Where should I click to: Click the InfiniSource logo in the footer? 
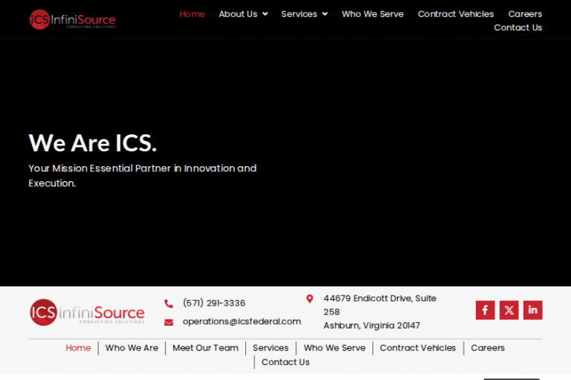tap(87, 312)
